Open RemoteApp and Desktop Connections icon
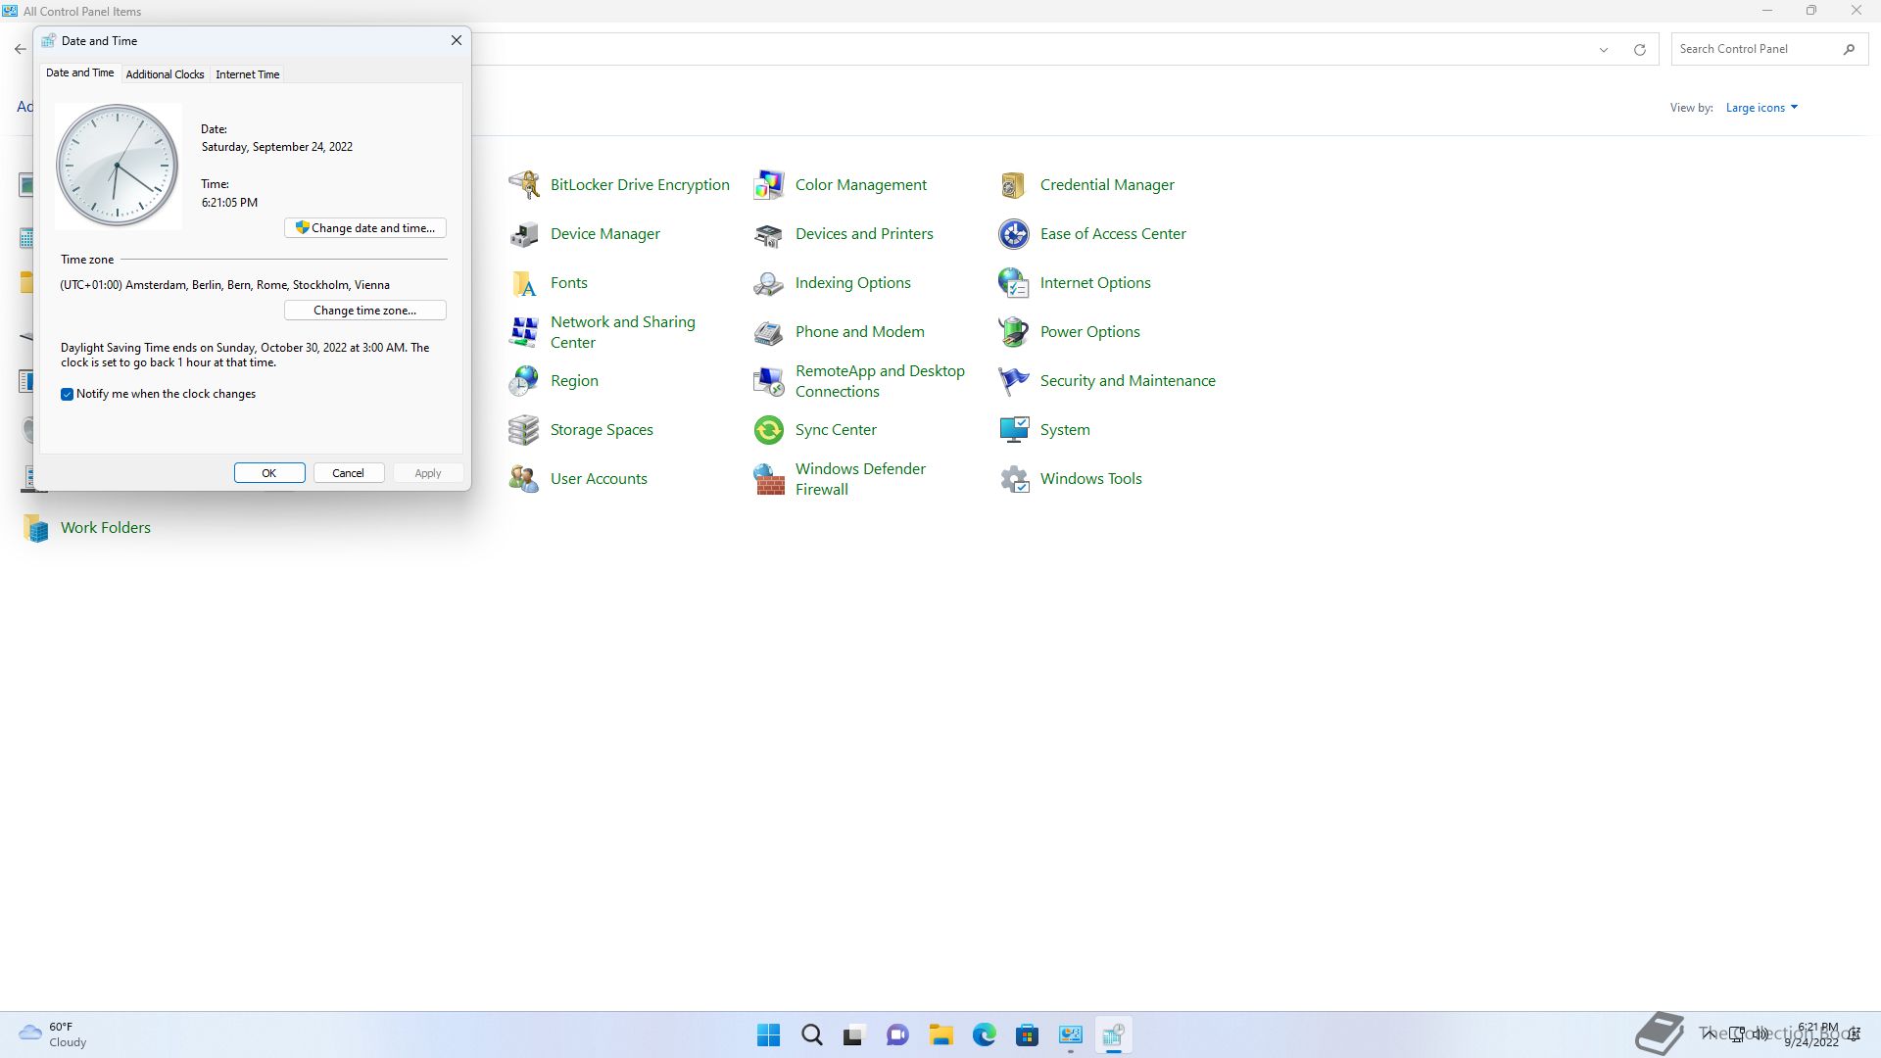 coord(769,380)
